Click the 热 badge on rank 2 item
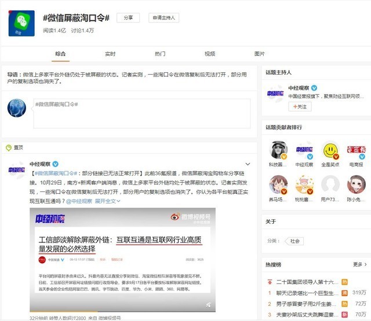 [344, 304]
